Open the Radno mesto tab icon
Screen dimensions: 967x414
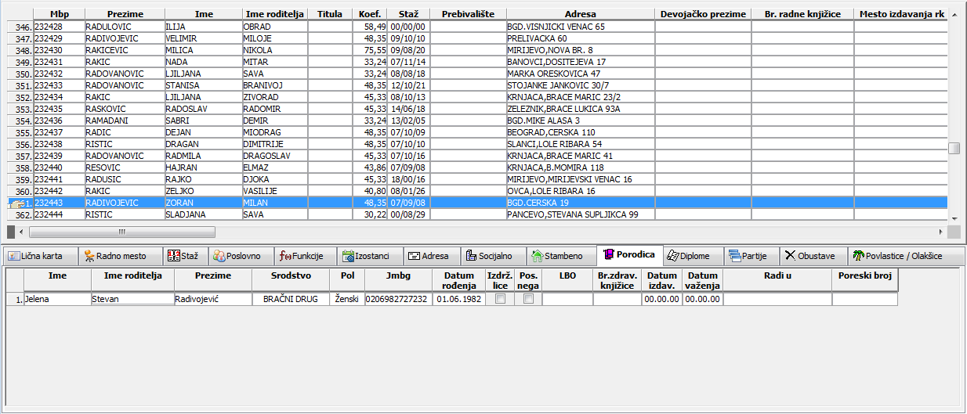click(89, 256)
